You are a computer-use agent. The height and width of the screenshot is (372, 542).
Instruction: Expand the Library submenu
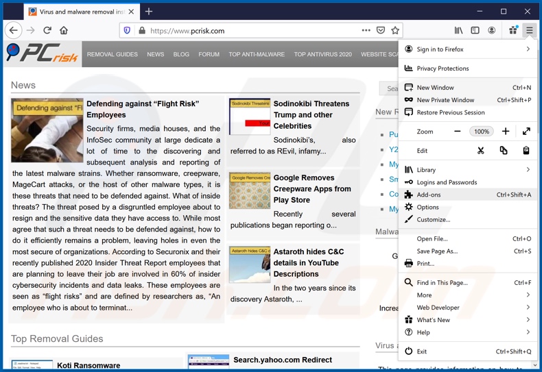pyautogui.click(x=468, y=170)
